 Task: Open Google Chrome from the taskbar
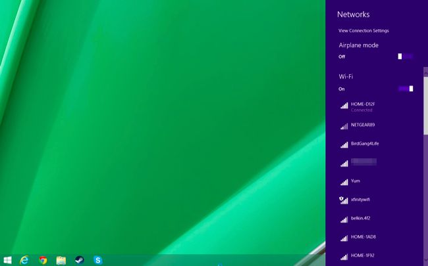pos(43,260)
